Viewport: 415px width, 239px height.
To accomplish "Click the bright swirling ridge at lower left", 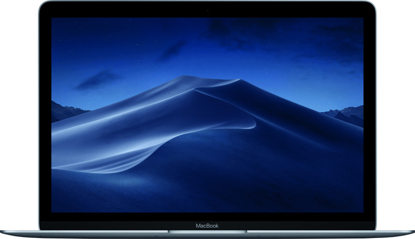I will (x=104, y=161).
